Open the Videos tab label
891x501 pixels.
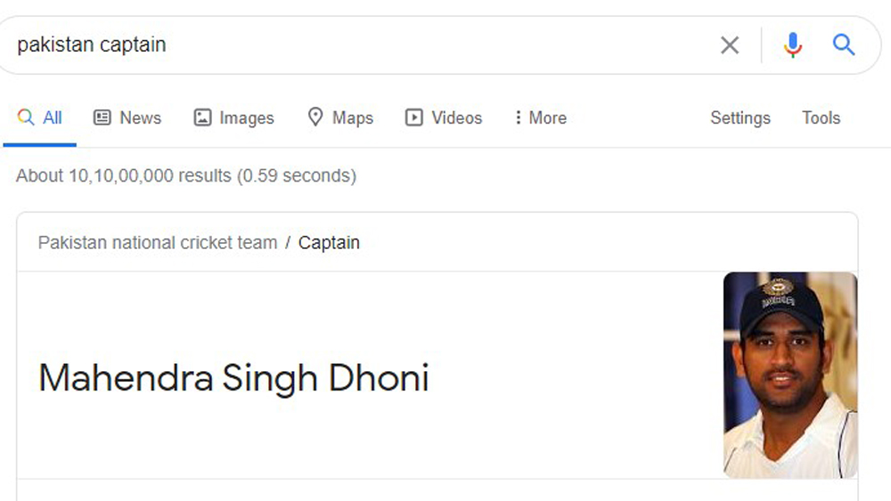456,117
